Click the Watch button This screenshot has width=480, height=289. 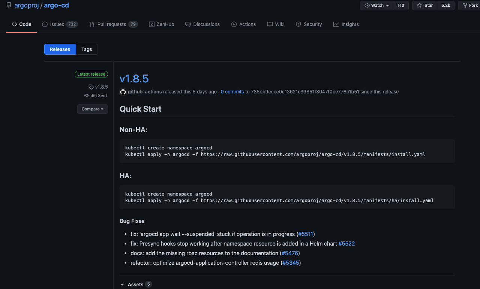pos(377,5)
